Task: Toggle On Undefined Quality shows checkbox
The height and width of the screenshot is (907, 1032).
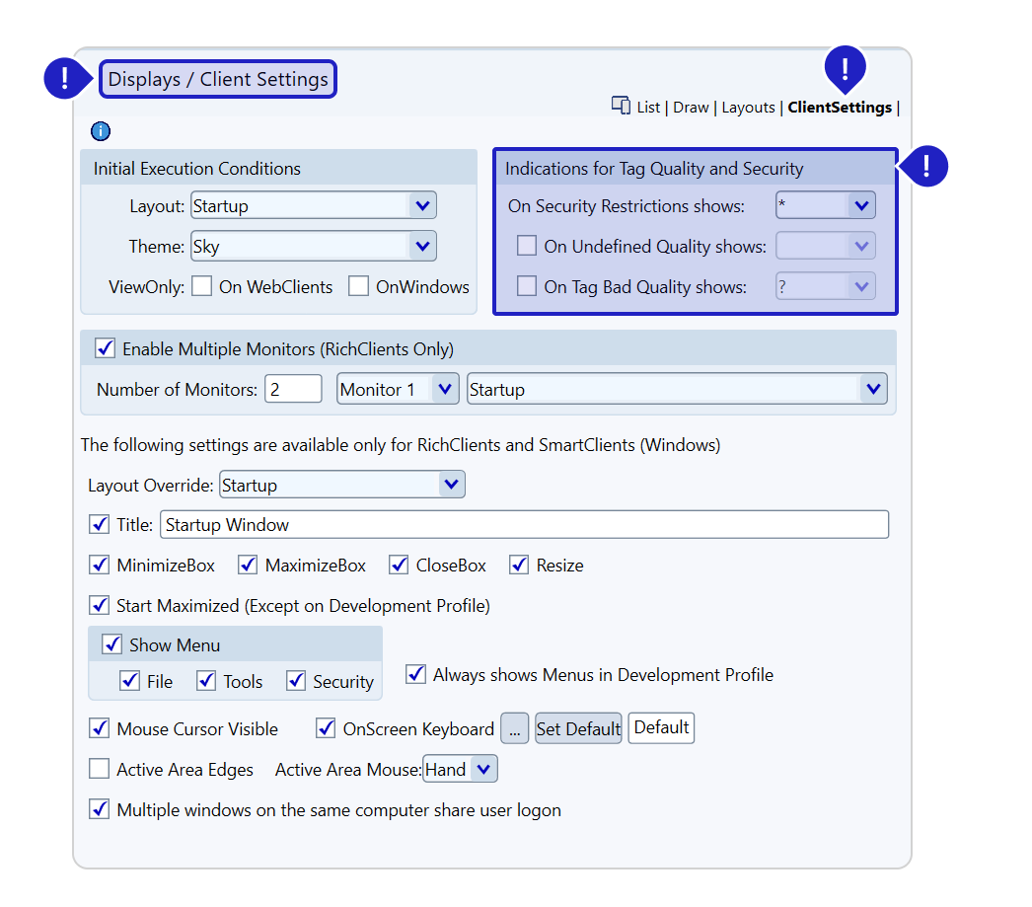Action: (x=528, y=246)
